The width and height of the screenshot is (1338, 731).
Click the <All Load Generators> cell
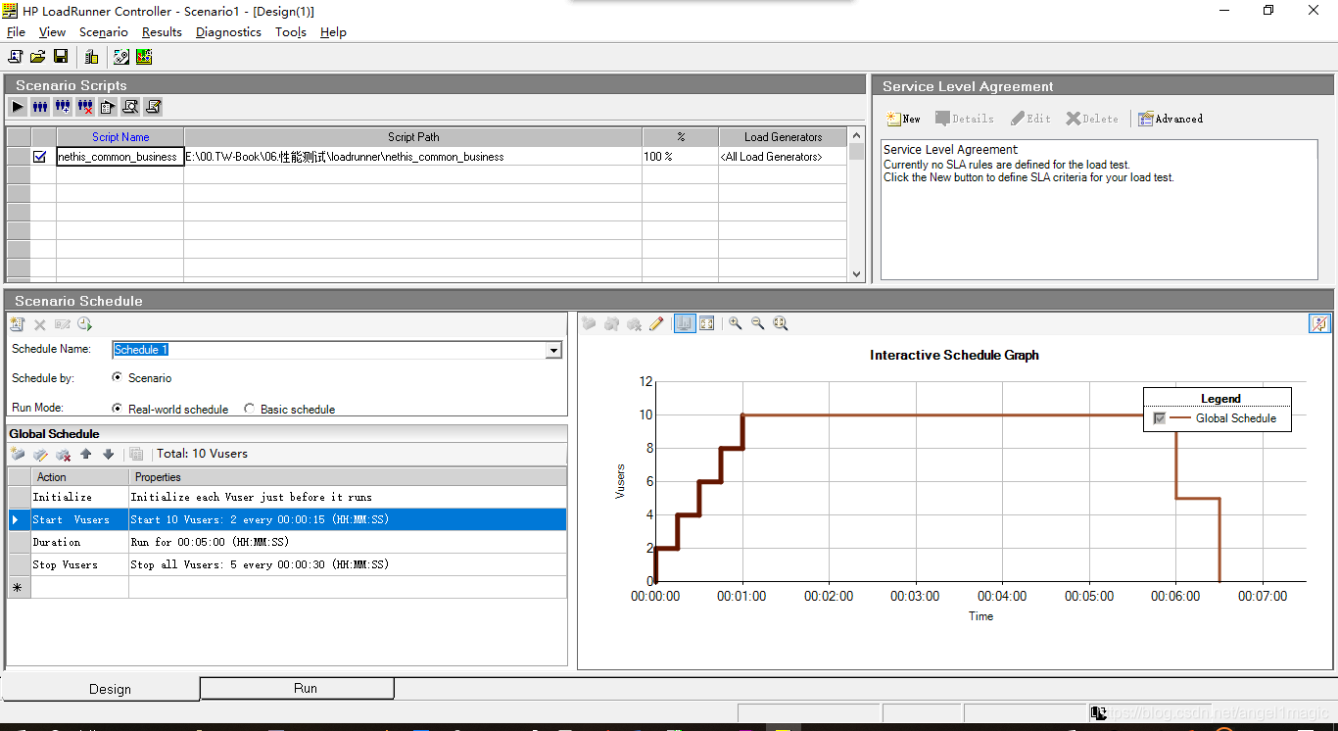783,156
